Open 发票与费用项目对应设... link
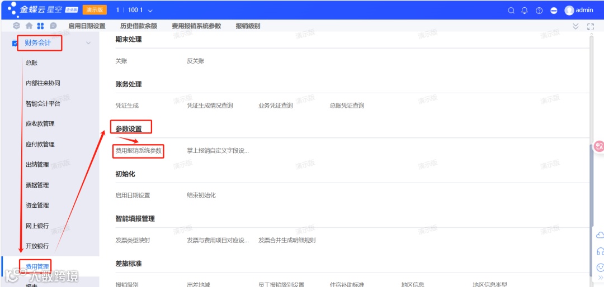Viewport: 604px width, 287px height. 218,241
